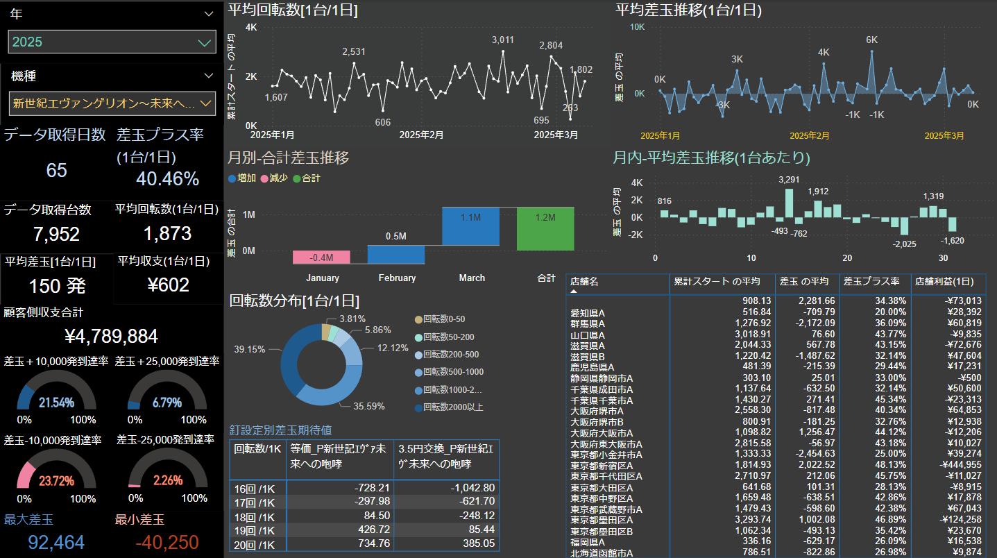Click the green 合計 waterfall bar
The width and height of the screenshot is (997, 558).
(x=545, y=228)
